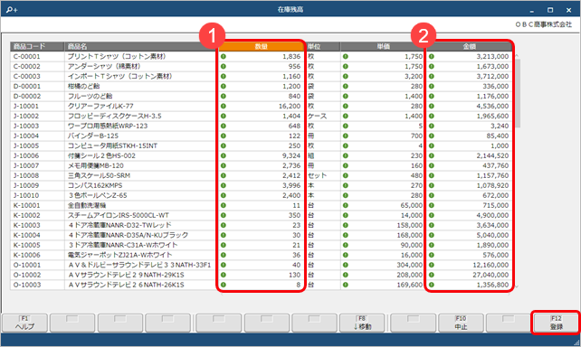Click green unit price icon for K-10005 row
The width and height of the screenshot is (581, 347).
[346, 245]
